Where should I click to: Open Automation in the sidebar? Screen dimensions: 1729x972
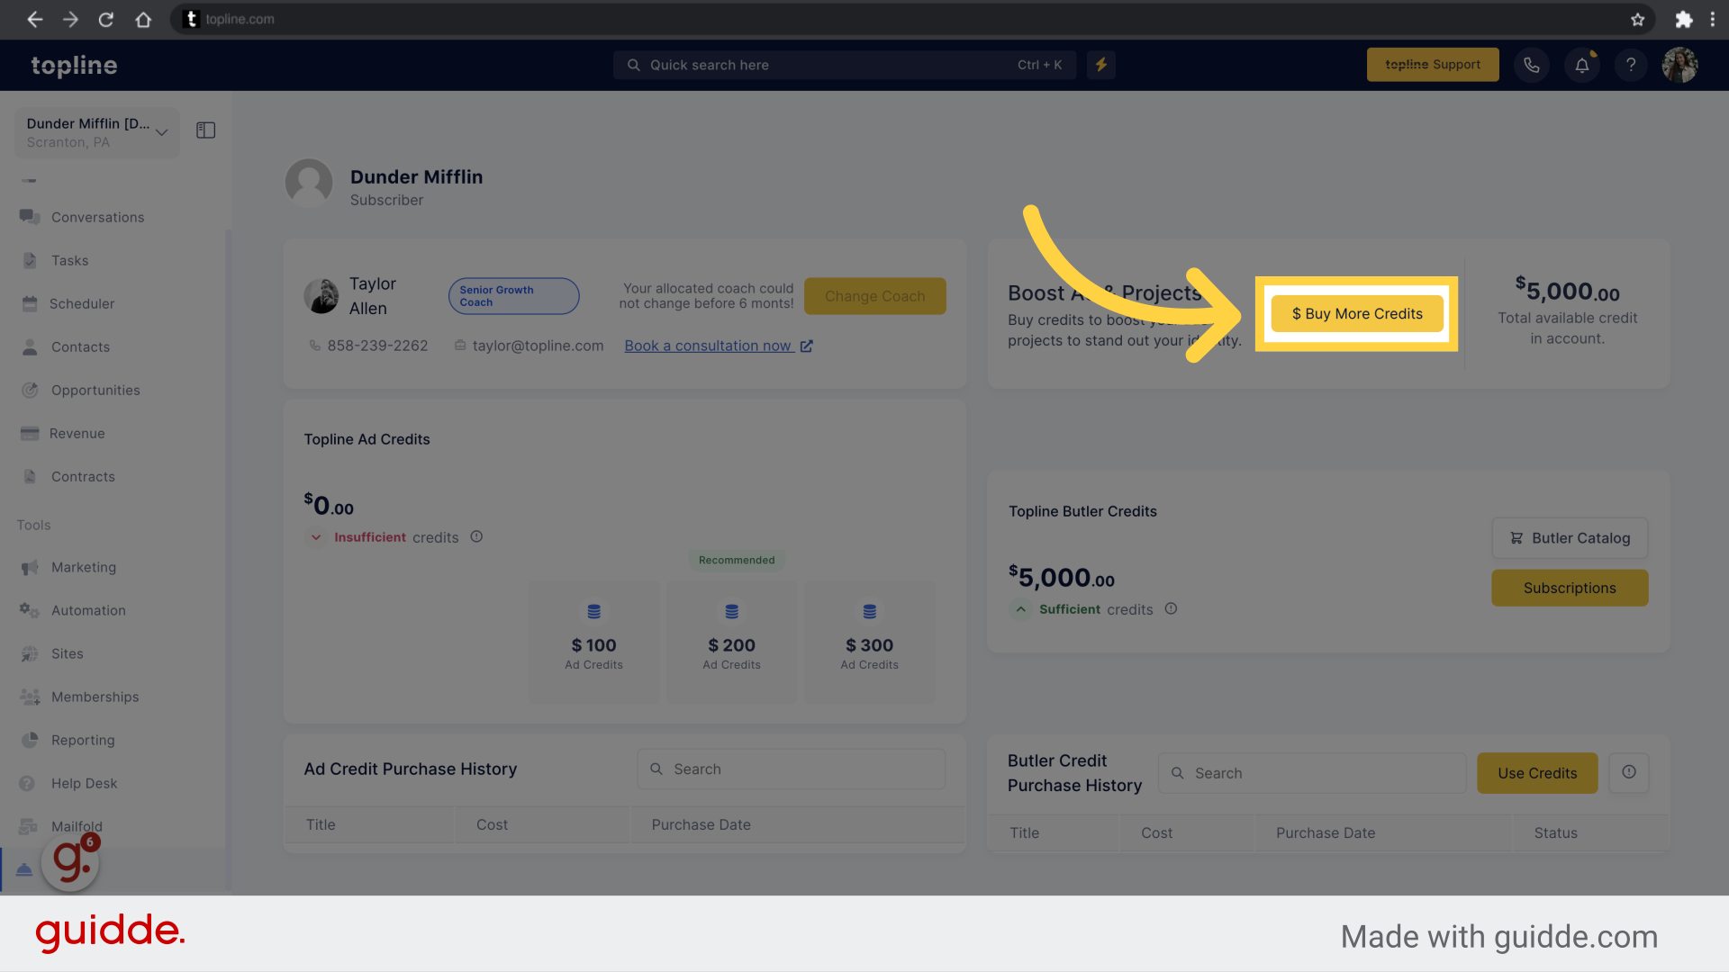pos(88,610)
